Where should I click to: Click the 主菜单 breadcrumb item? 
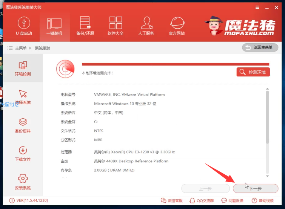click(x=21, y=48)
